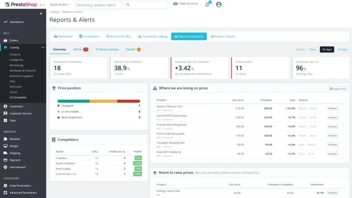Click the PrestaShop logo
Screen dimensions: 352x198
pyautogui.click(x=21, y=4)
